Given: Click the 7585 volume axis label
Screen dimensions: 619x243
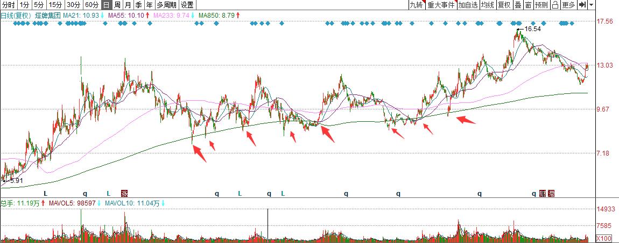Looking at the screenshot, I should (x=604, y=226).
